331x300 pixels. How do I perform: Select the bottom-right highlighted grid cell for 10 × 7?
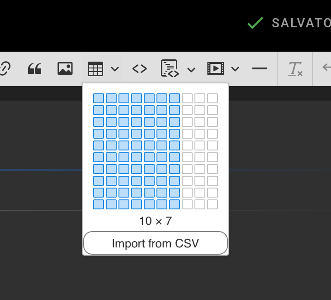(x=175, y=204)
